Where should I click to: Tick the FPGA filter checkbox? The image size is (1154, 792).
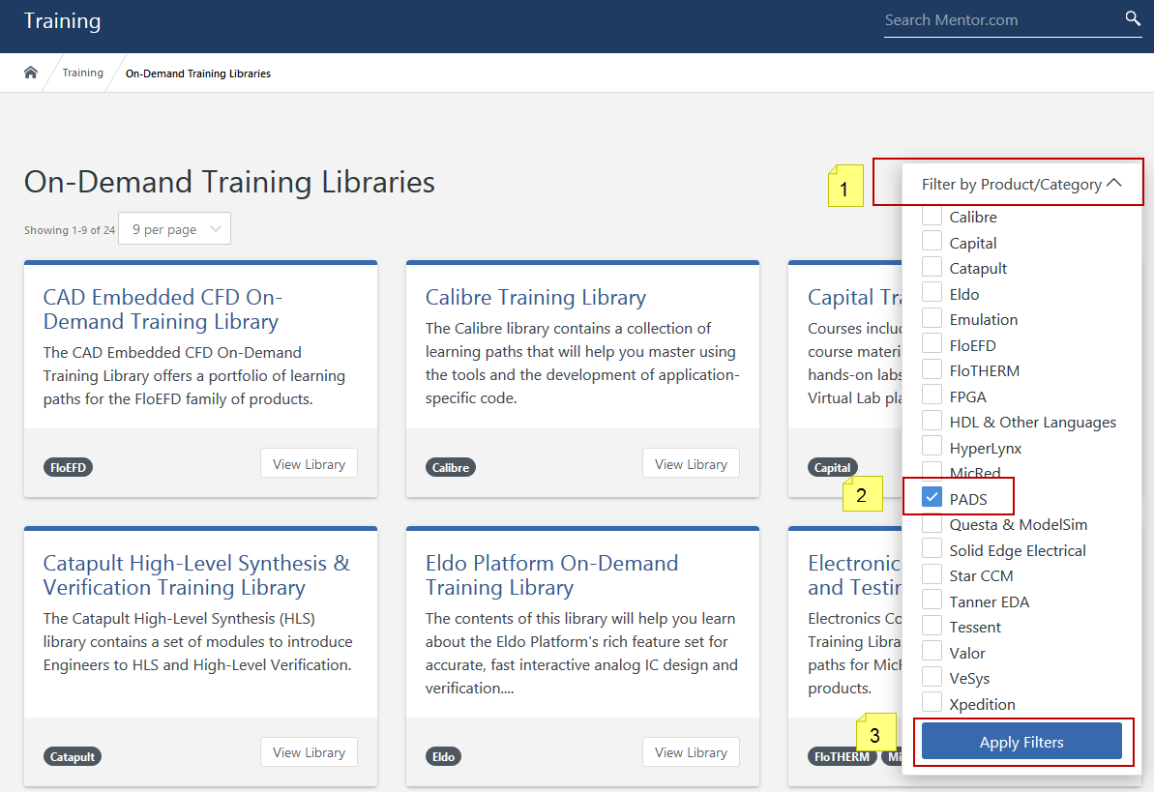[932, 395]
